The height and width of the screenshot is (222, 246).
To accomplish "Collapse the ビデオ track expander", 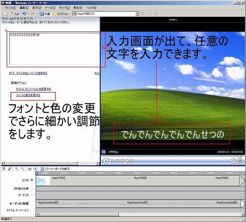I will click(32, 180).
